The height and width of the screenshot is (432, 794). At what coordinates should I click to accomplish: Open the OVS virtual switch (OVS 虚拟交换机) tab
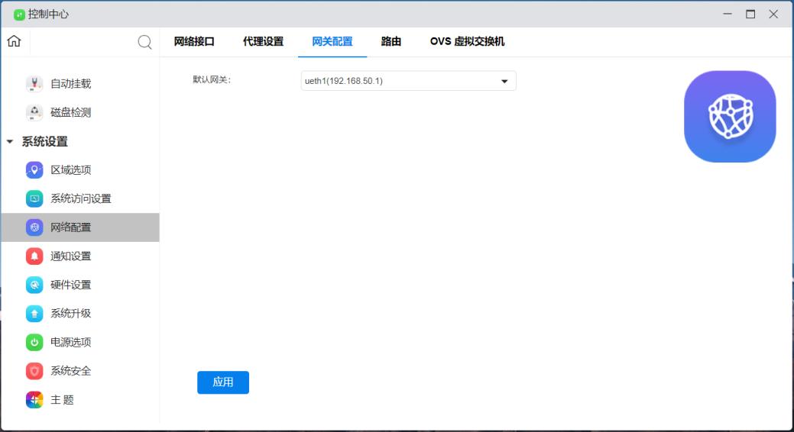(467, 42)
